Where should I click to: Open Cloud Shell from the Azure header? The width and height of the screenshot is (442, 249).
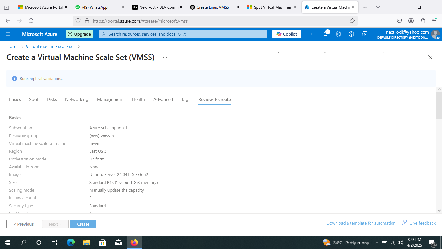click(313, 34)
